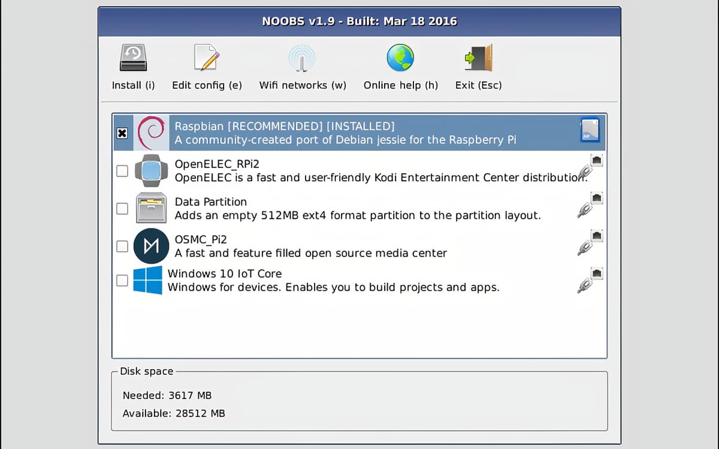Click the 'Kodi Entertainment Center distribution' description
The image size is (719, 449).
coord(382,177)
